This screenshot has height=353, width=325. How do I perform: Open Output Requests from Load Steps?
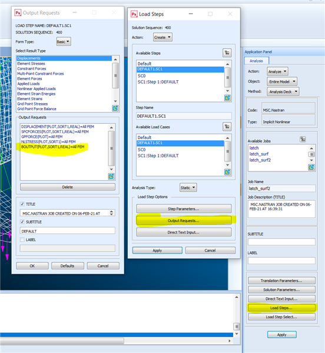pyautogui.click(x=184, y=220)
